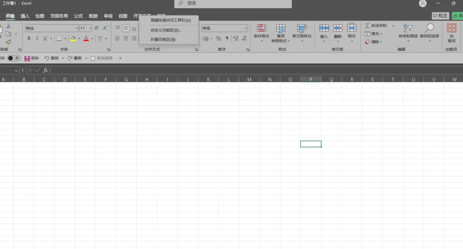Open customize Quick Access Toolbar arrow
Viewport: 463px width, 249px height.
click(x=120, y=58)
